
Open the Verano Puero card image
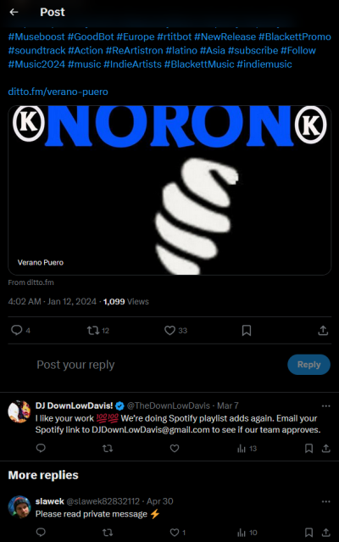coord(169,190)
